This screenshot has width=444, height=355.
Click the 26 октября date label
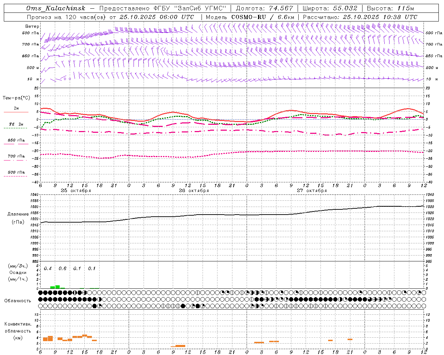(x=194, y=191)
